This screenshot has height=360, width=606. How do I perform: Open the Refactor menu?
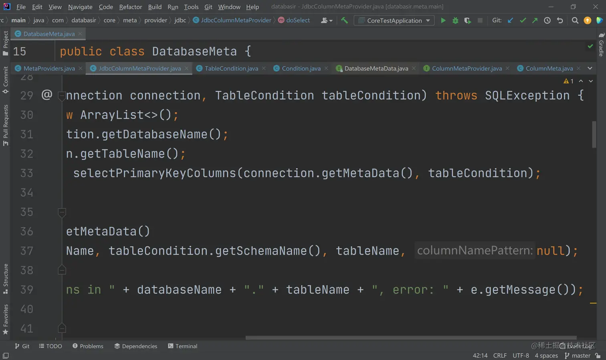tap(130, 7)
